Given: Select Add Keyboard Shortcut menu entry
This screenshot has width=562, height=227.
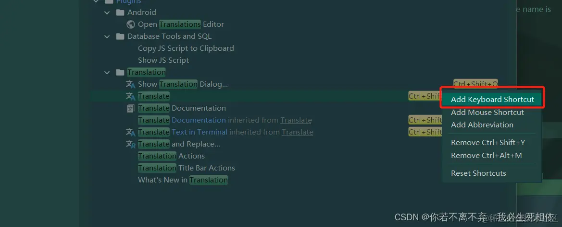Looking at the screenshot, I should [x=492, y=99].
